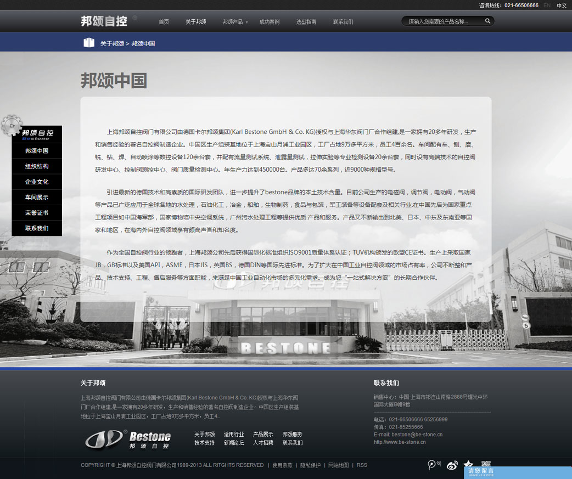The height and width of the screenshot is (479, 572).
Task: Click the 邦颂中国 page heading
Action: coord(114,81)
